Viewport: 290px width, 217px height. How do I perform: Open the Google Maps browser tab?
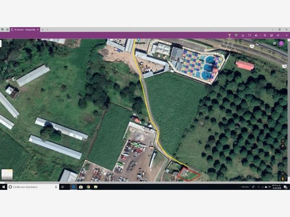click(23, 30)
